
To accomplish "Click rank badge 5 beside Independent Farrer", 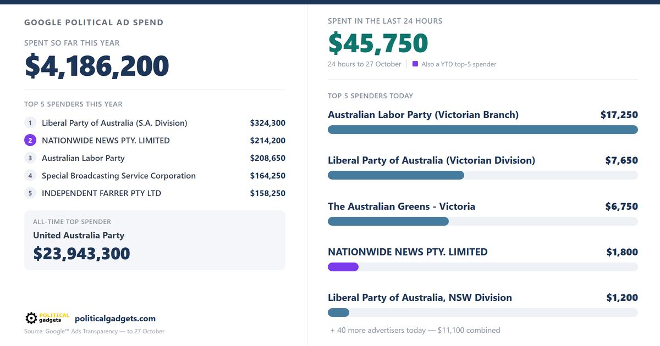I will [x=30, y=193].
